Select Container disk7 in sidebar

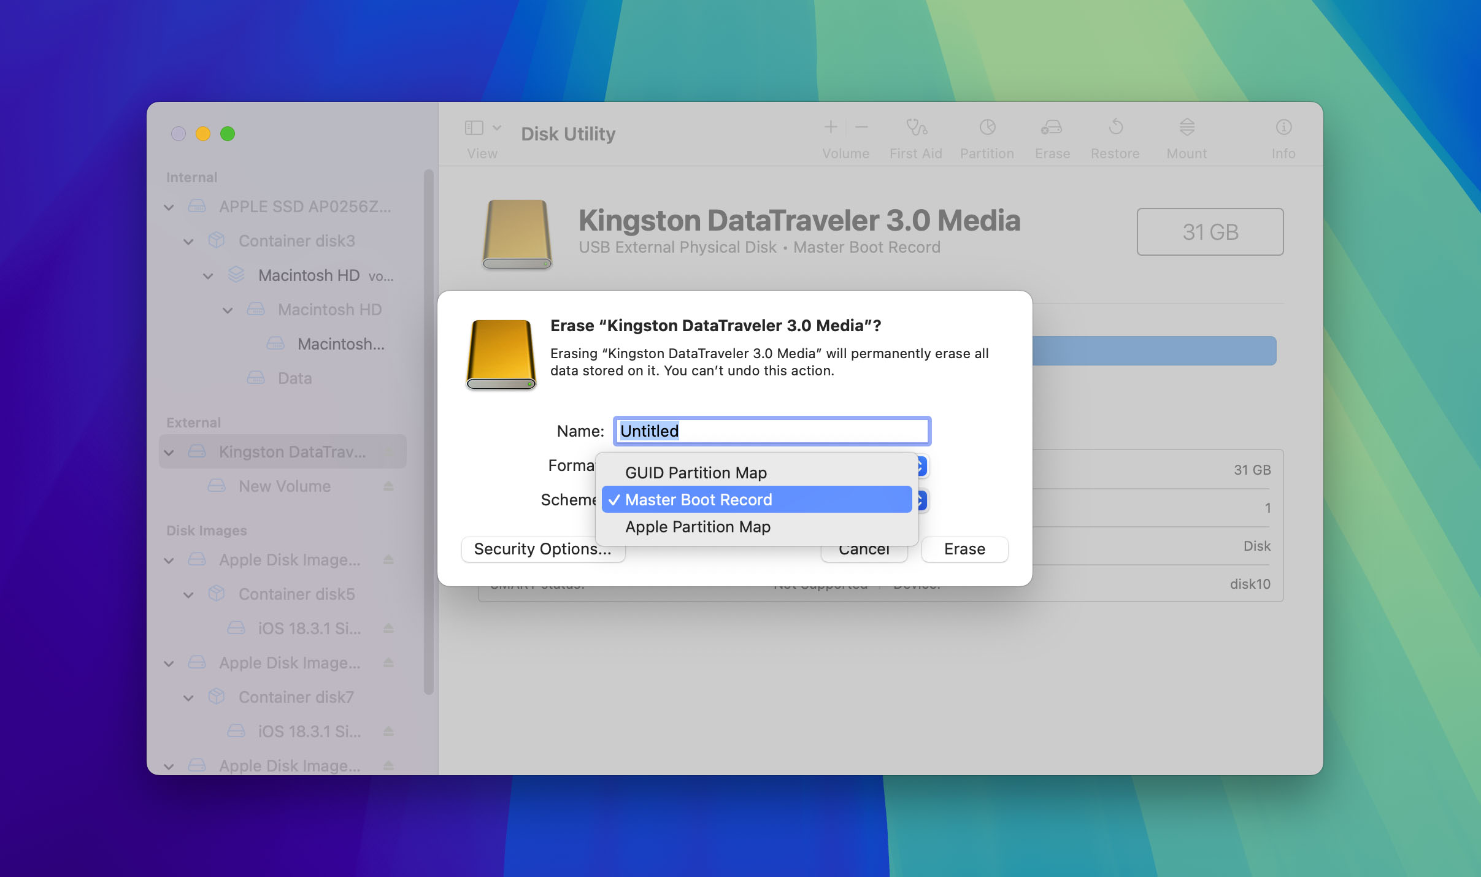click(282, 697)
